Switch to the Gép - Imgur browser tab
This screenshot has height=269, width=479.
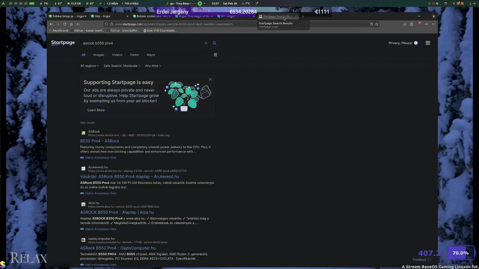coord(109,16)
